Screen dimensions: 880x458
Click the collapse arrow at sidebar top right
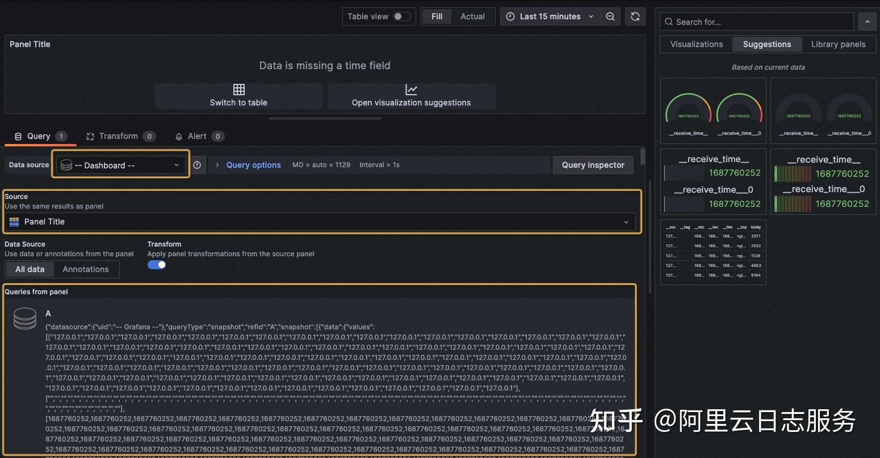pos(867,22)
